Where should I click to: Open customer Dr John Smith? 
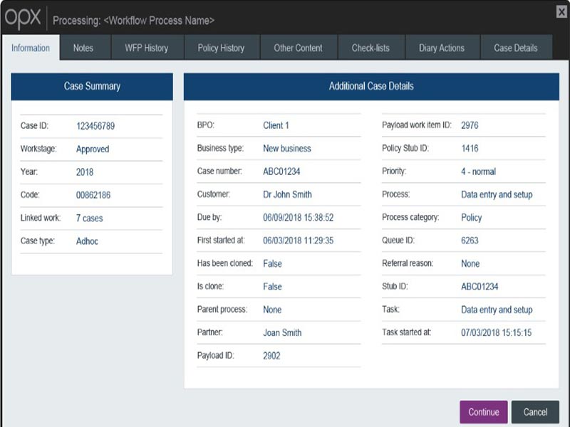click(288, 194)
